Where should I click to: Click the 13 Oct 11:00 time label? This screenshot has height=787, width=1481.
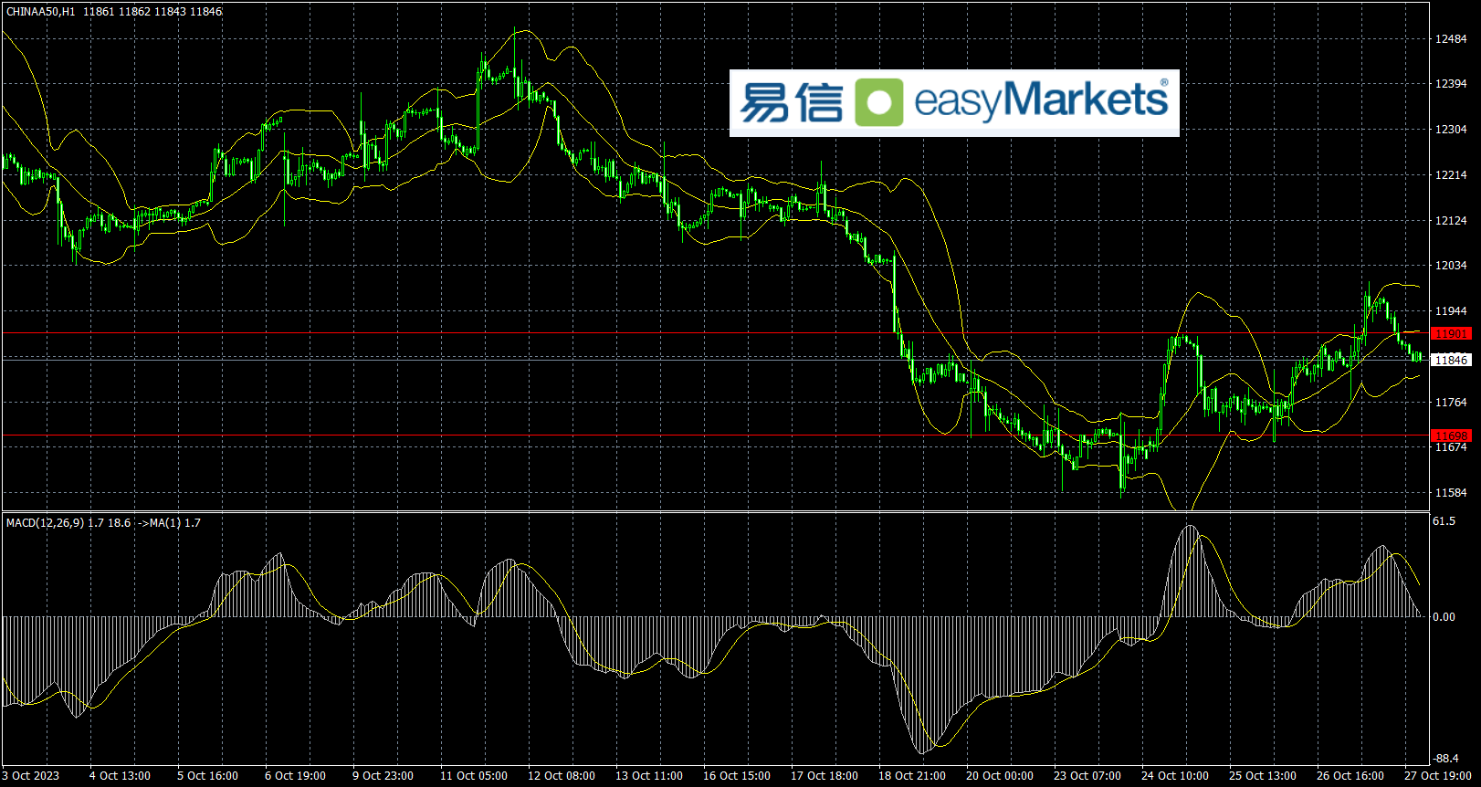pos(649,776)
